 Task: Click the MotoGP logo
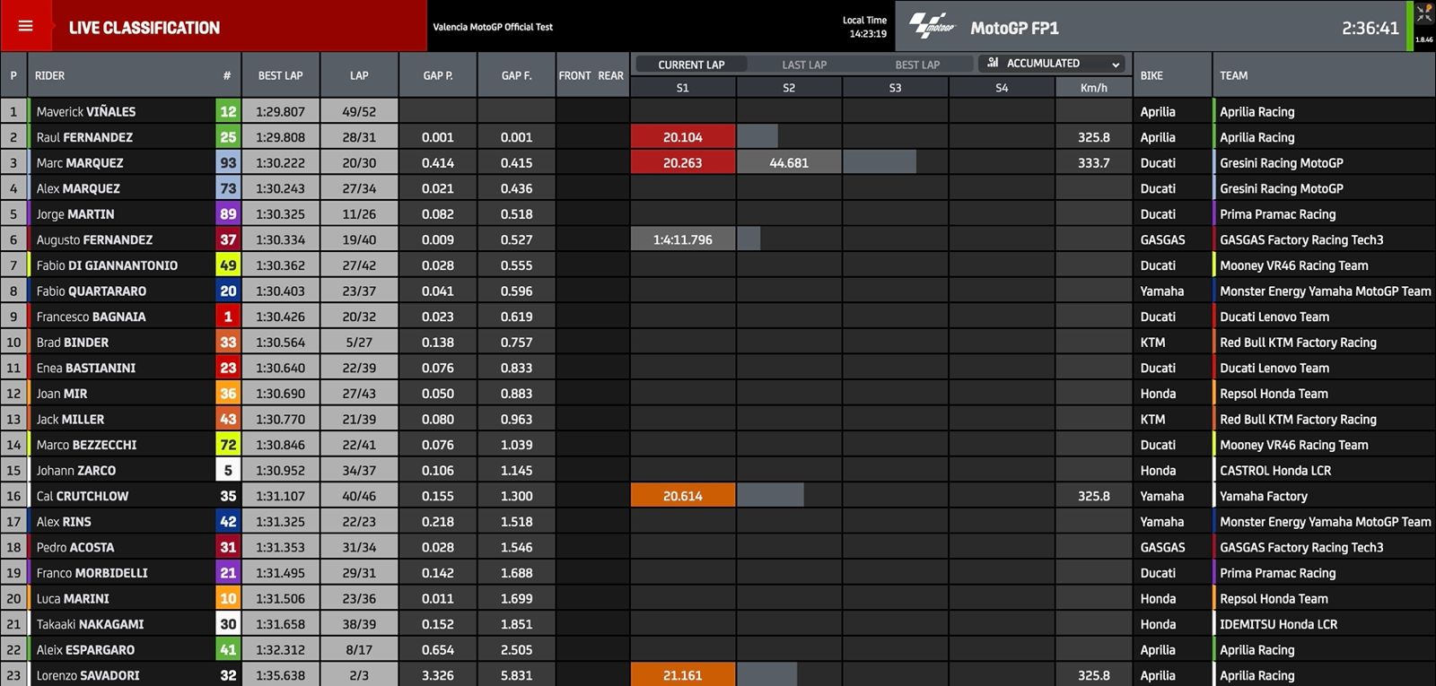pyautogui.click(x=933, y=26)
